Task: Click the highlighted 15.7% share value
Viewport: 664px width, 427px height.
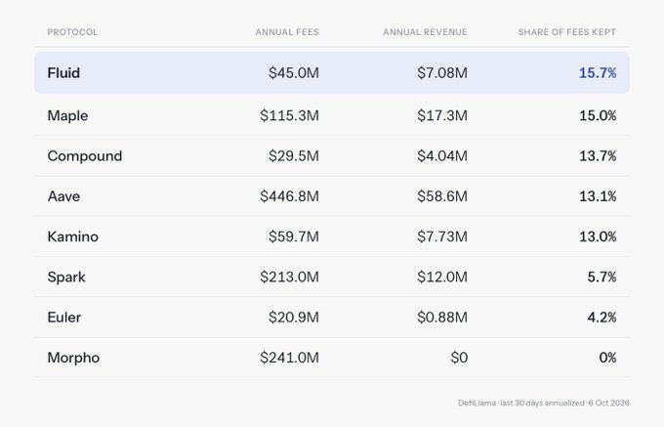Action: [598, 73]
